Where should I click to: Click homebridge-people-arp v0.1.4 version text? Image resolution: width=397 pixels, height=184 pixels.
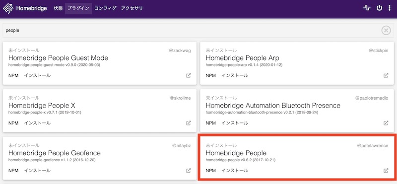(244, 65)
